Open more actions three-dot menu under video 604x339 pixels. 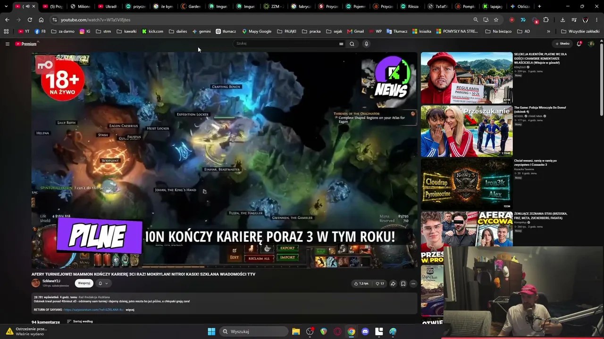[413, 283]
